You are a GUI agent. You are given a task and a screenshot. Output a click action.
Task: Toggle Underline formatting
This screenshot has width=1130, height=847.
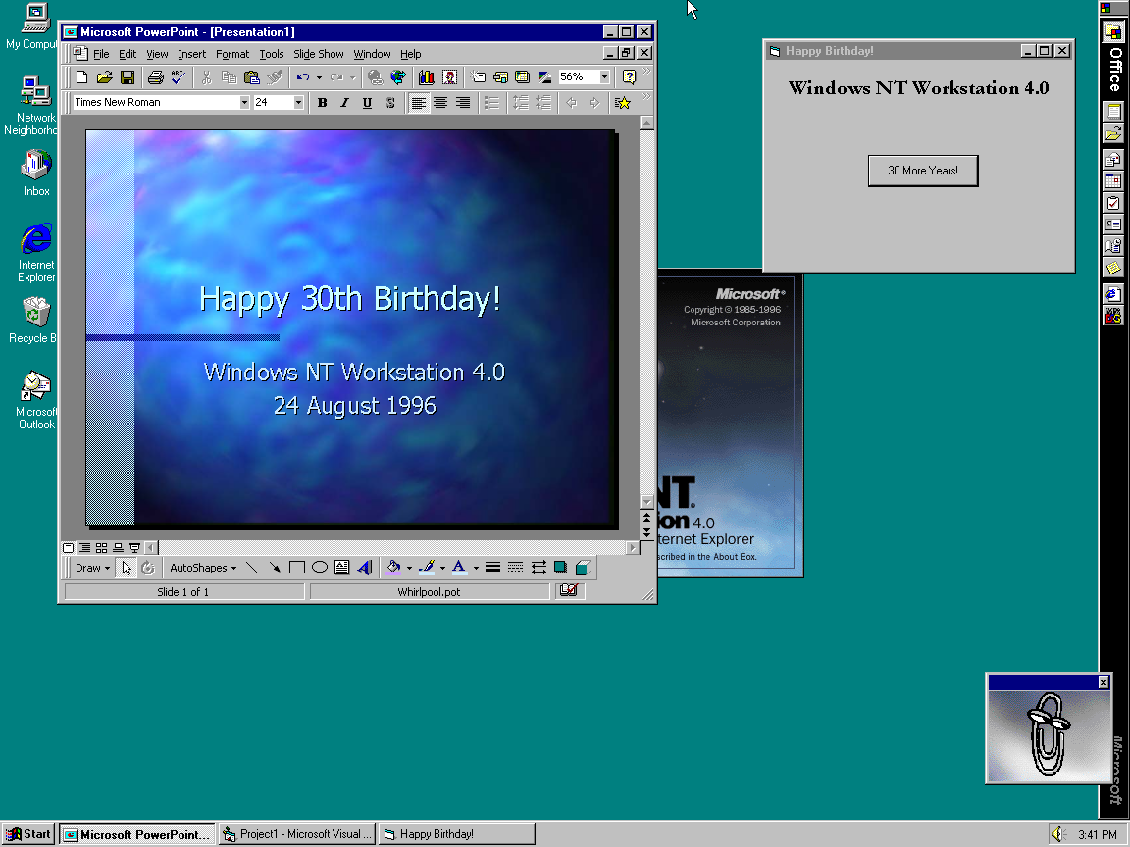coord(368,103)
